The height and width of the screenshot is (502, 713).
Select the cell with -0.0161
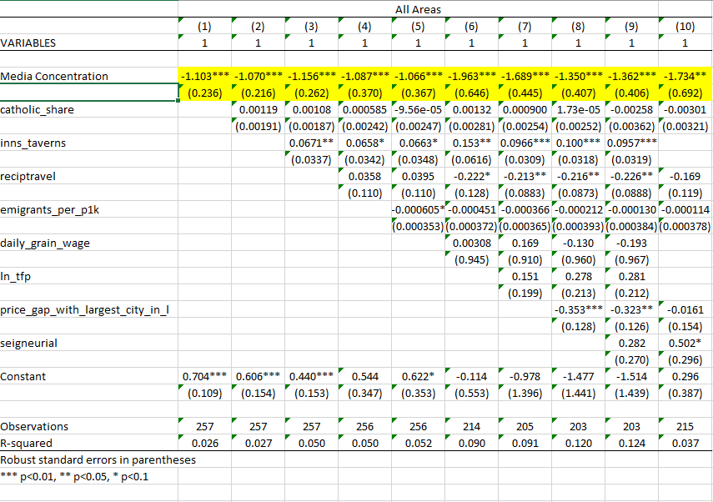point(685,309)
